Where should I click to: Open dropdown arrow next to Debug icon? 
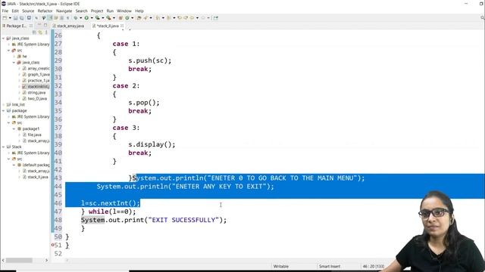(x=80, y=18)
